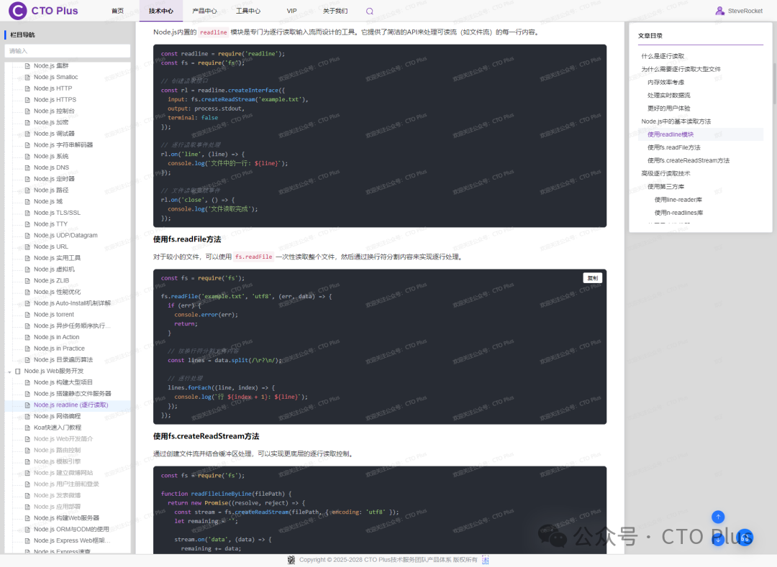Open Node.js in Action article
Viewport: 777px width, 567px height.
point(57,338)
